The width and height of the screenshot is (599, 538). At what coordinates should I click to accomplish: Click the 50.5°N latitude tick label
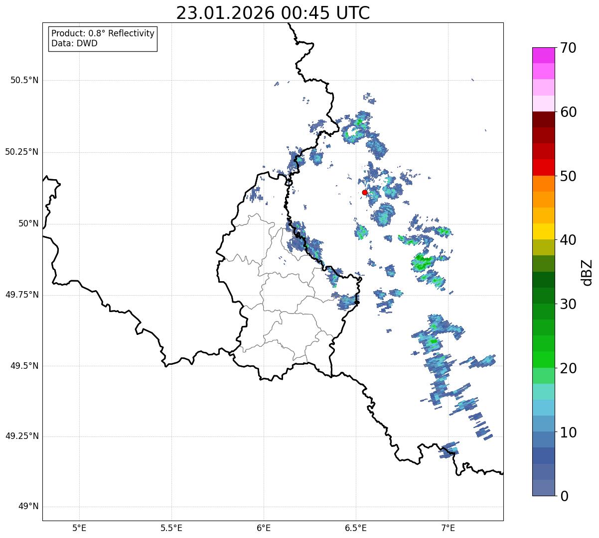24,80
